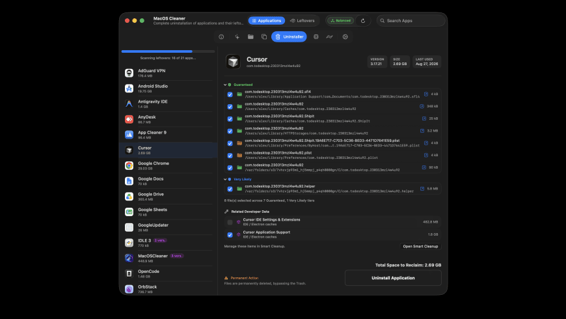Uncheck the Preferences com.todesktop plist item
The image size is (566, 319).
(230, 156)
